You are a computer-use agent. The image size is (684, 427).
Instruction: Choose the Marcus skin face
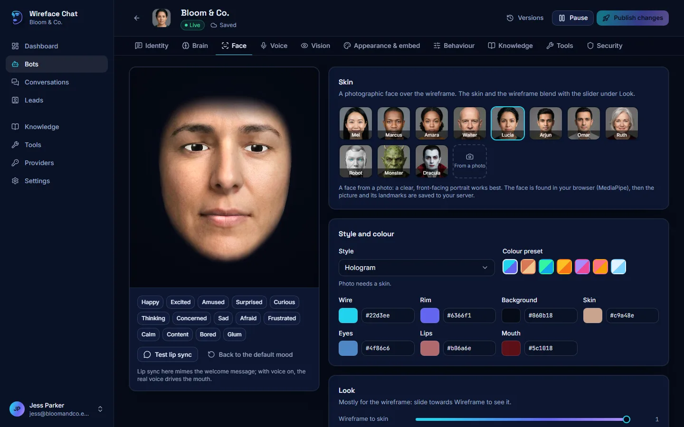(x=394, y=123)
